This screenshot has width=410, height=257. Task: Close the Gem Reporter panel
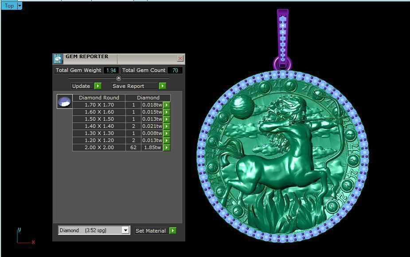pyautogui.click(x=180, y=59)
